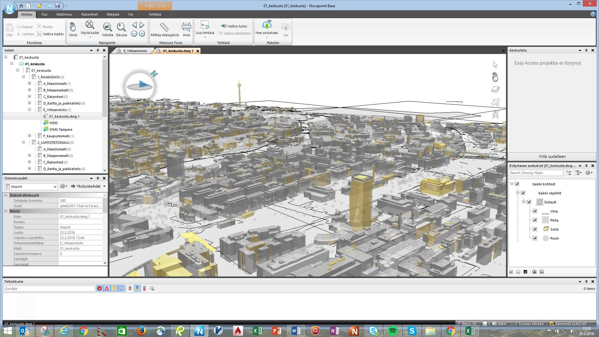The image size is (599, 337).
Task: Click the Uusi tehtävä new task icon
Action: click(205, 25)
